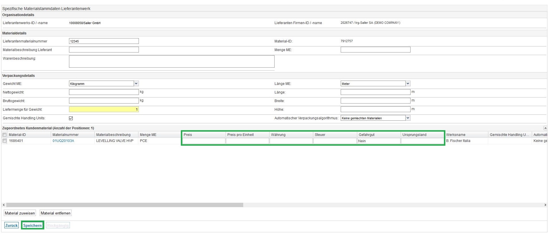The height and width of the screenshot is (234, 548).
Task: Click the Werksname column header
Action: click(x=466, y=135)
